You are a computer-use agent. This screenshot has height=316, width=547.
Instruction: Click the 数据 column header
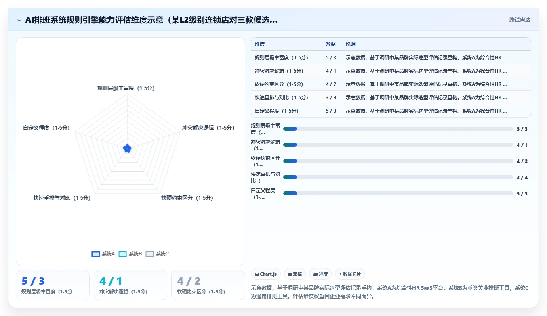[x=331, y=44]
